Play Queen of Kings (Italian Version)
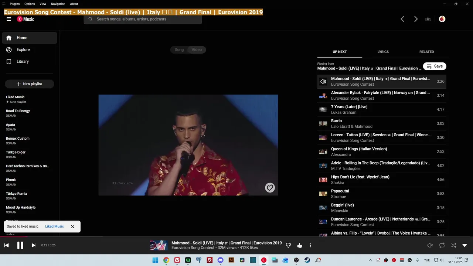 [x=382, y=152]
